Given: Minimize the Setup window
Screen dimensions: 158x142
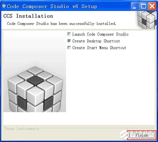Looking at the screenshot, I should coord(135,6).
